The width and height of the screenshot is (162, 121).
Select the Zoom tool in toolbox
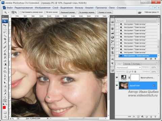coord(5,101)
